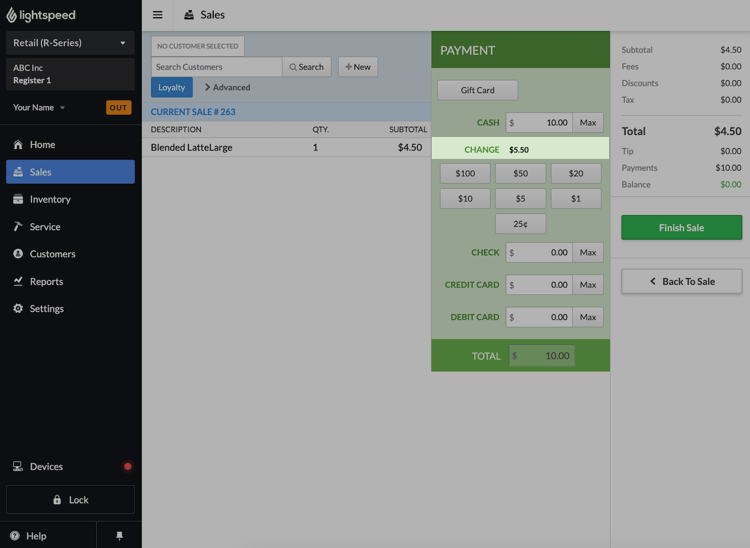Click the pin sidebar icon

[x=119, y=536]
